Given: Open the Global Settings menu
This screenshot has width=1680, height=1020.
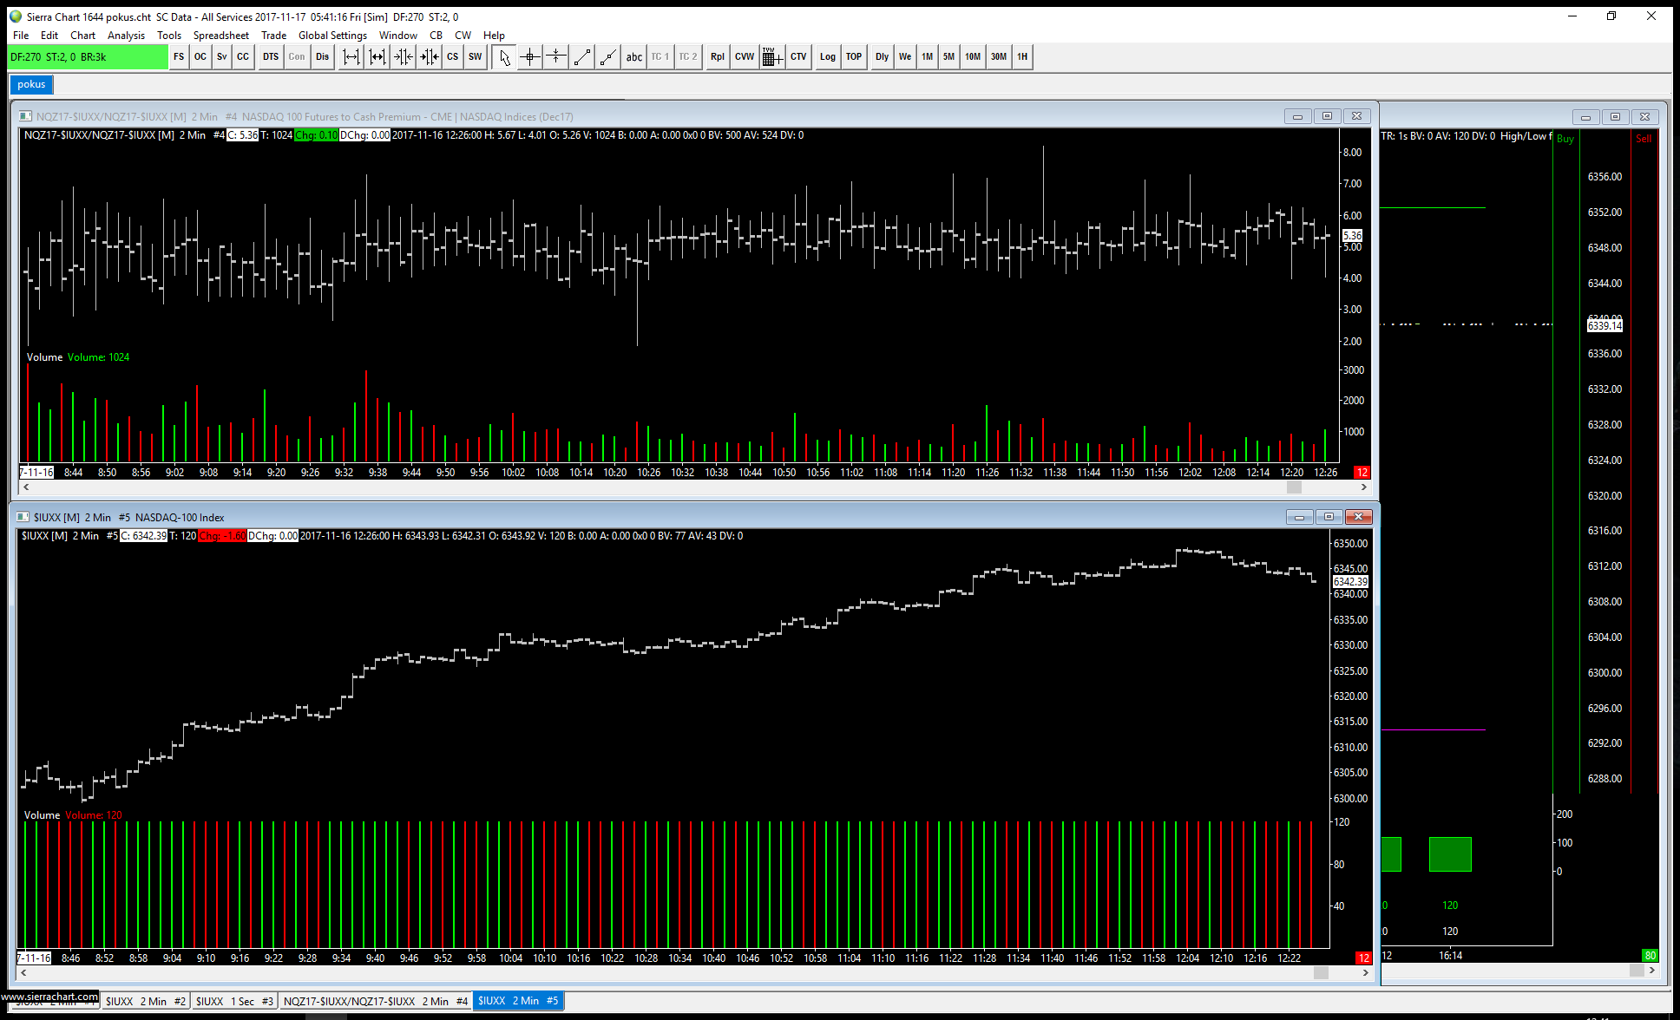Looking at the screenshot, I should tap(332, 36).
